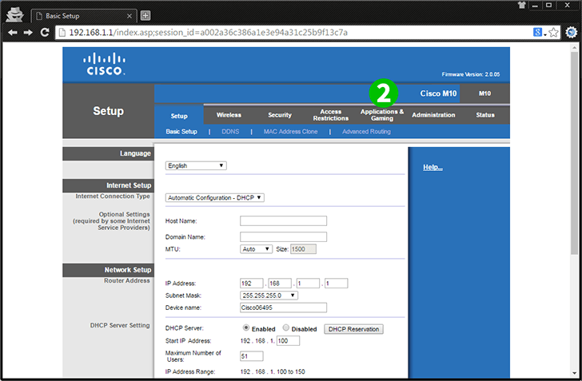This screenshot has height=381, width=582.
Task: Click the browser shirt theme icon
Action: [x=521, y=5]
